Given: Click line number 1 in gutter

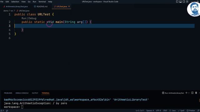Looking at the screenshot, I should (x=10, y=14).
